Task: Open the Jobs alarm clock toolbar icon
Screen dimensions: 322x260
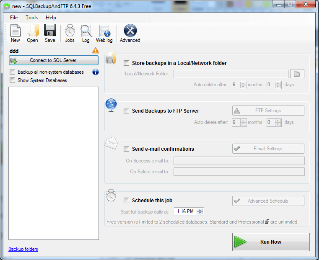Action: pyautogui.click(x=70, y=33)
